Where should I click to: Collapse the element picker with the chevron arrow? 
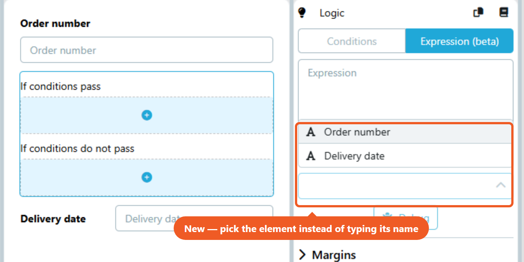pos(501,185)
